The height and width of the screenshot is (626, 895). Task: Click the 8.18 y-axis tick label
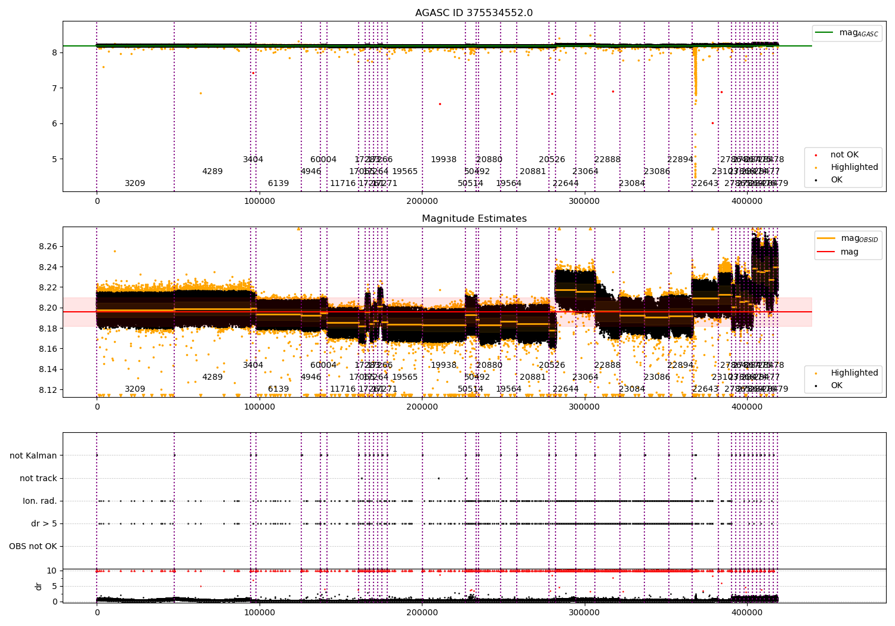[48, 329]
